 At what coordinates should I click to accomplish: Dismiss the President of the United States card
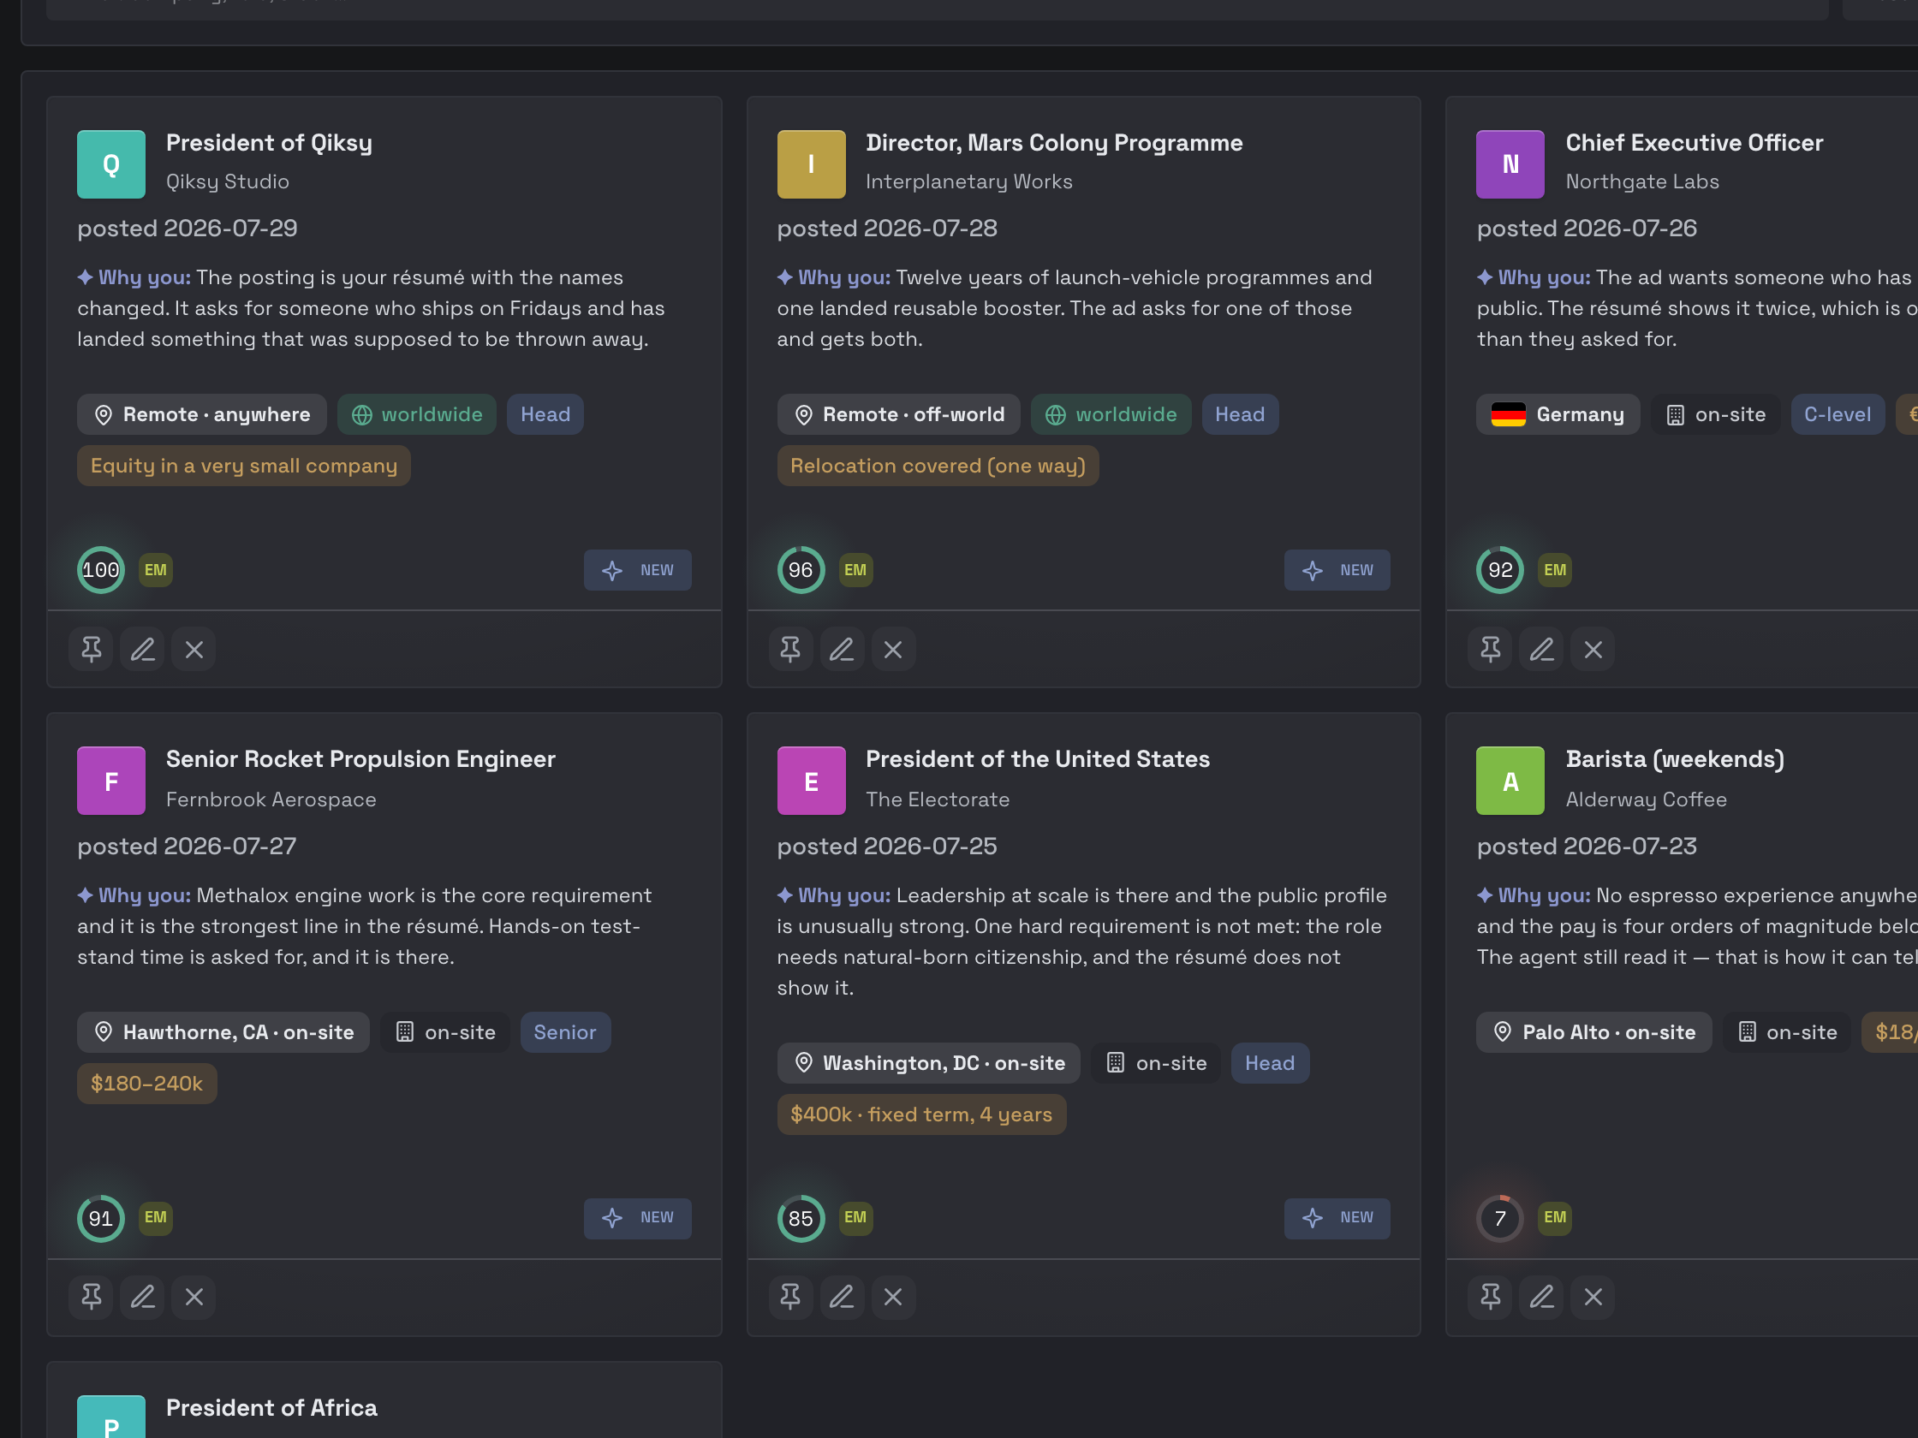point(893,1297)
